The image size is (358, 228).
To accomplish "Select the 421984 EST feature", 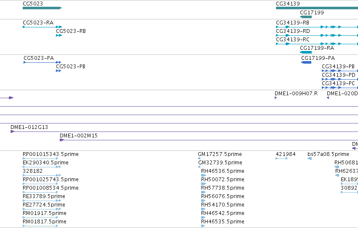I will [282, 158].
